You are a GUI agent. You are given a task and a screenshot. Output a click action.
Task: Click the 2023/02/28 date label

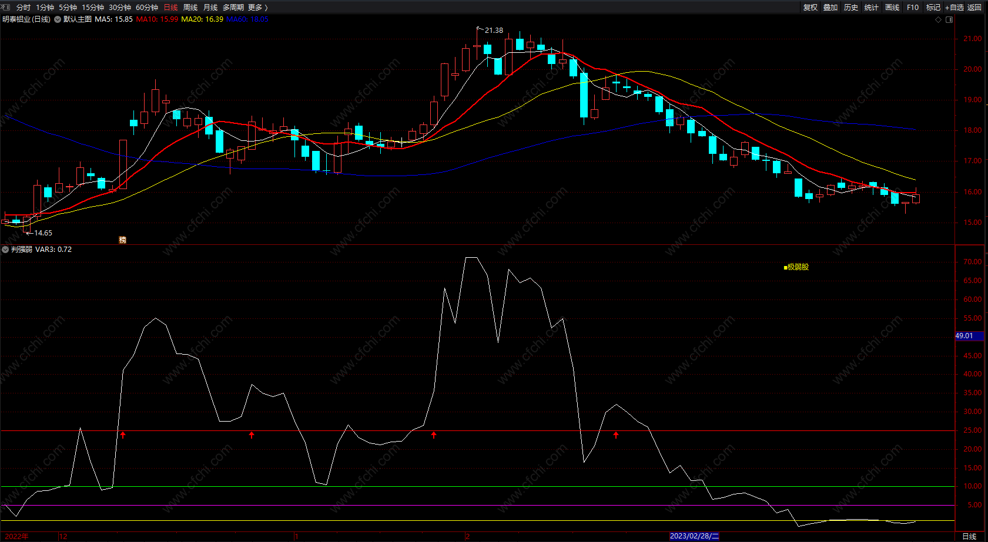(694, 536)
